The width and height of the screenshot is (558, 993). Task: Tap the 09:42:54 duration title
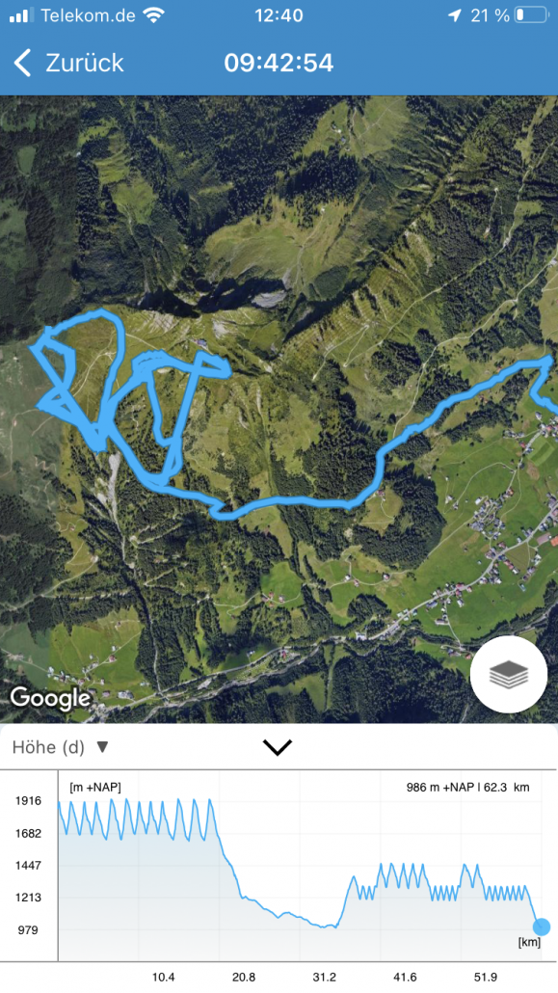click(279, 63)
